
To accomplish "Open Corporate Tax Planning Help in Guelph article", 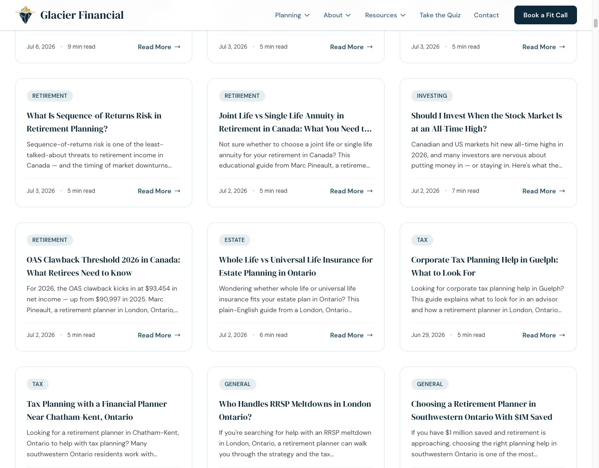I will pos(485,266).
